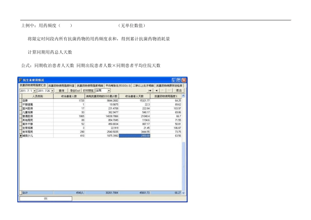This screenshot has height=220, width=311.
Task: Click the 退出 exit button
Action: (179, 90)
